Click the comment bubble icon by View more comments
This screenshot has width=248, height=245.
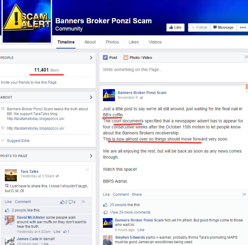105,212
